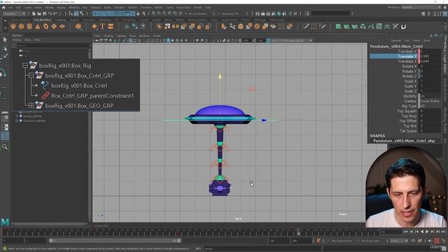Open the Modify menu
The image size is (448, 252).
click(x=50, y=8)
